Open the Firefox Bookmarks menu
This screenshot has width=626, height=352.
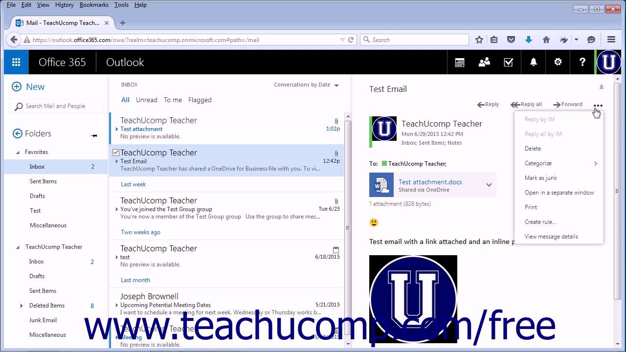pyautogui.click(x=94, y=5)
